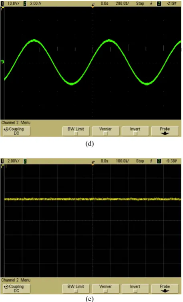This screenshot has height=302, width=183.
Task: Click the 10.0V/ scale readout
Action: point(14,4)
